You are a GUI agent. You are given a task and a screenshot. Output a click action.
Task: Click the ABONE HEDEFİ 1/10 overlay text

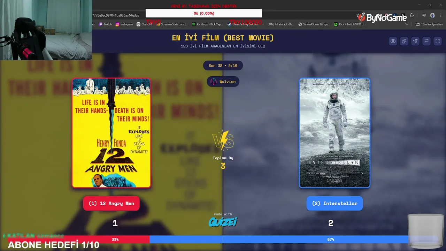[54, 245]
